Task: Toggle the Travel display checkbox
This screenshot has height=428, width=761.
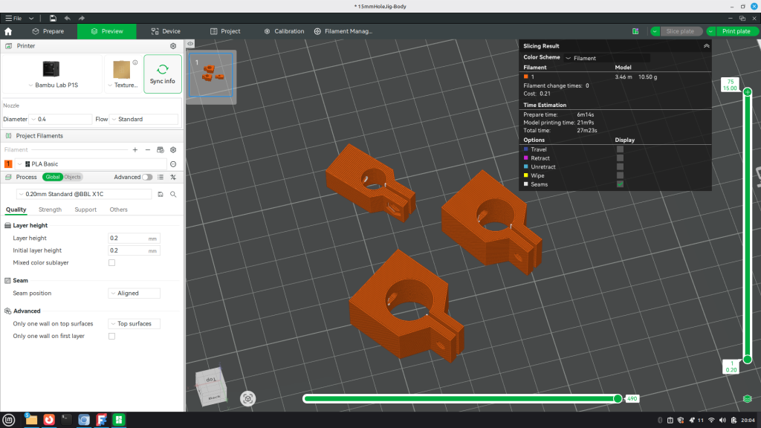Action: point(620,149)
